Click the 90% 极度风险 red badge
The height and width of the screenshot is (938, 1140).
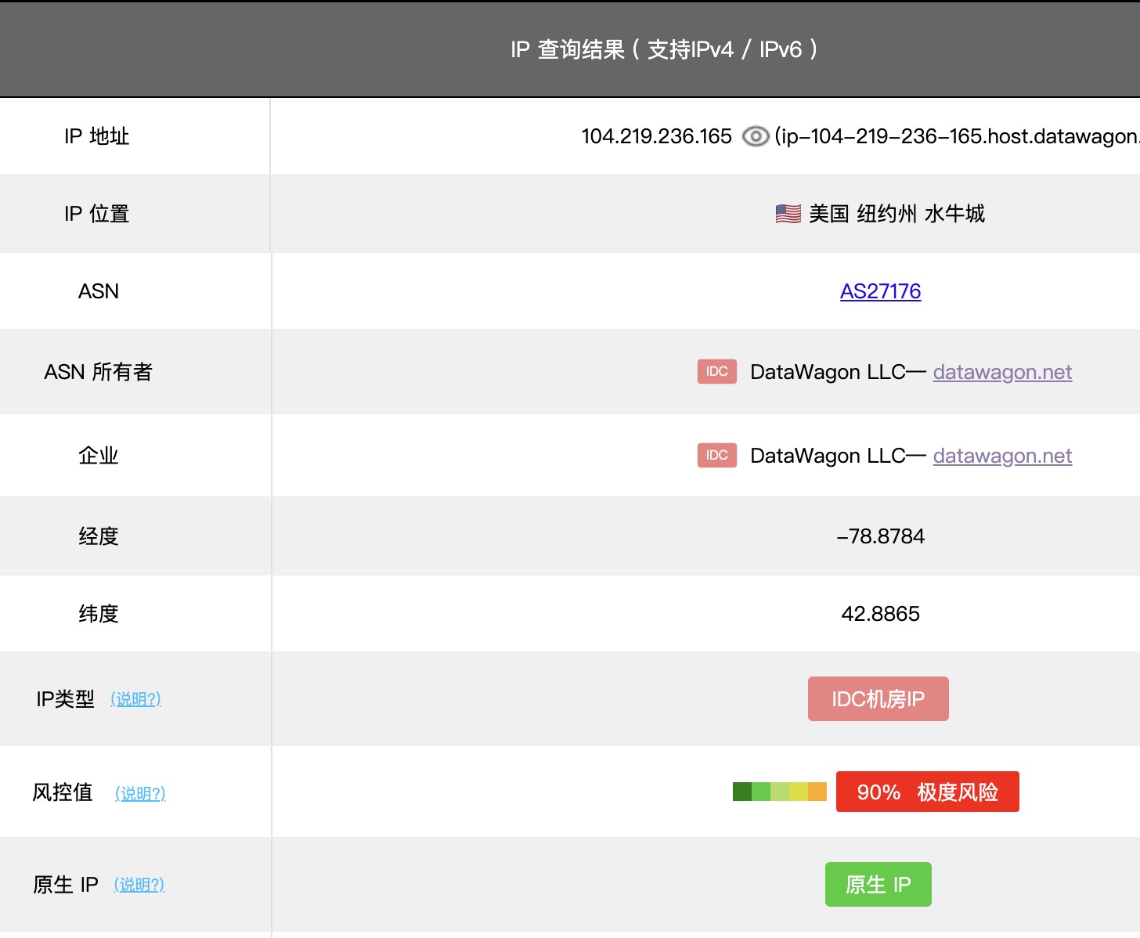[x=928, y=792]
